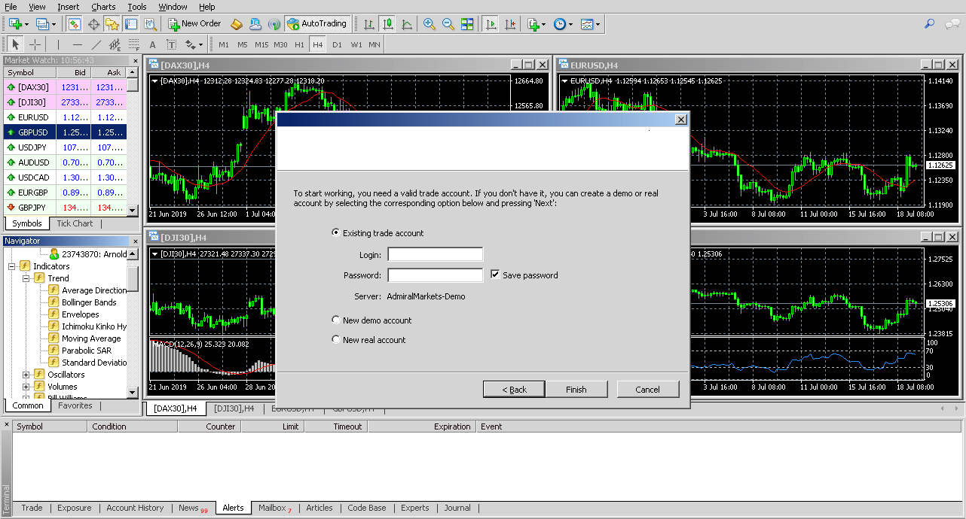Viewport: 966px width, 519px height.
Task: Click the search magnifier icon
Action: pyautogui.click(x=929, y=23)
